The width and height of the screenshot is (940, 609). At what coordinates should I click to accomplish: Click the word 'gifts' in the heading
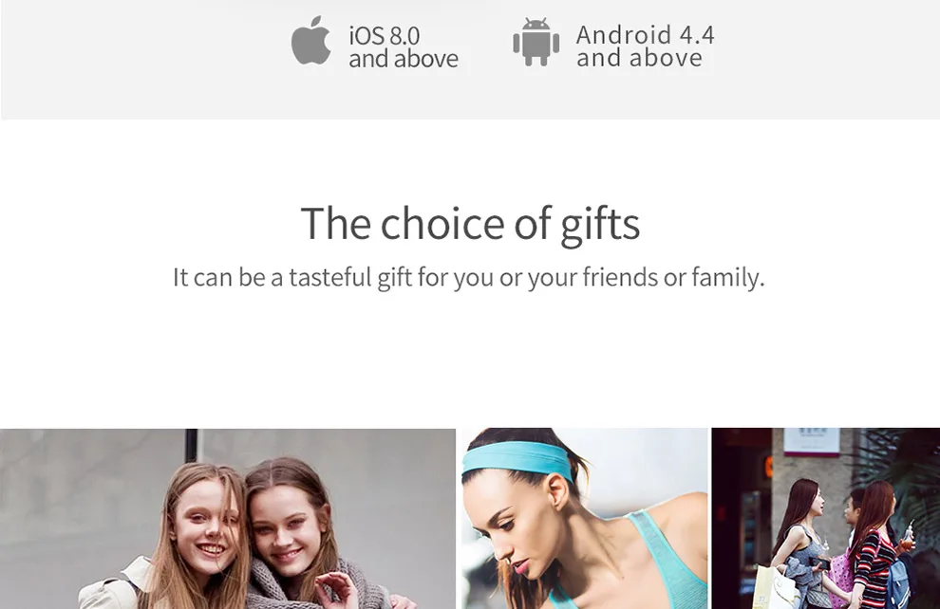pyautogui.click(x=600, y=225)
